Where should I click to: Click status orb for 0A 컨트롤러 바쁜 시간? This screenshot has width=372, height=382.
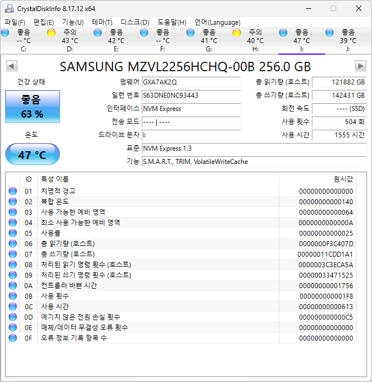13,285
